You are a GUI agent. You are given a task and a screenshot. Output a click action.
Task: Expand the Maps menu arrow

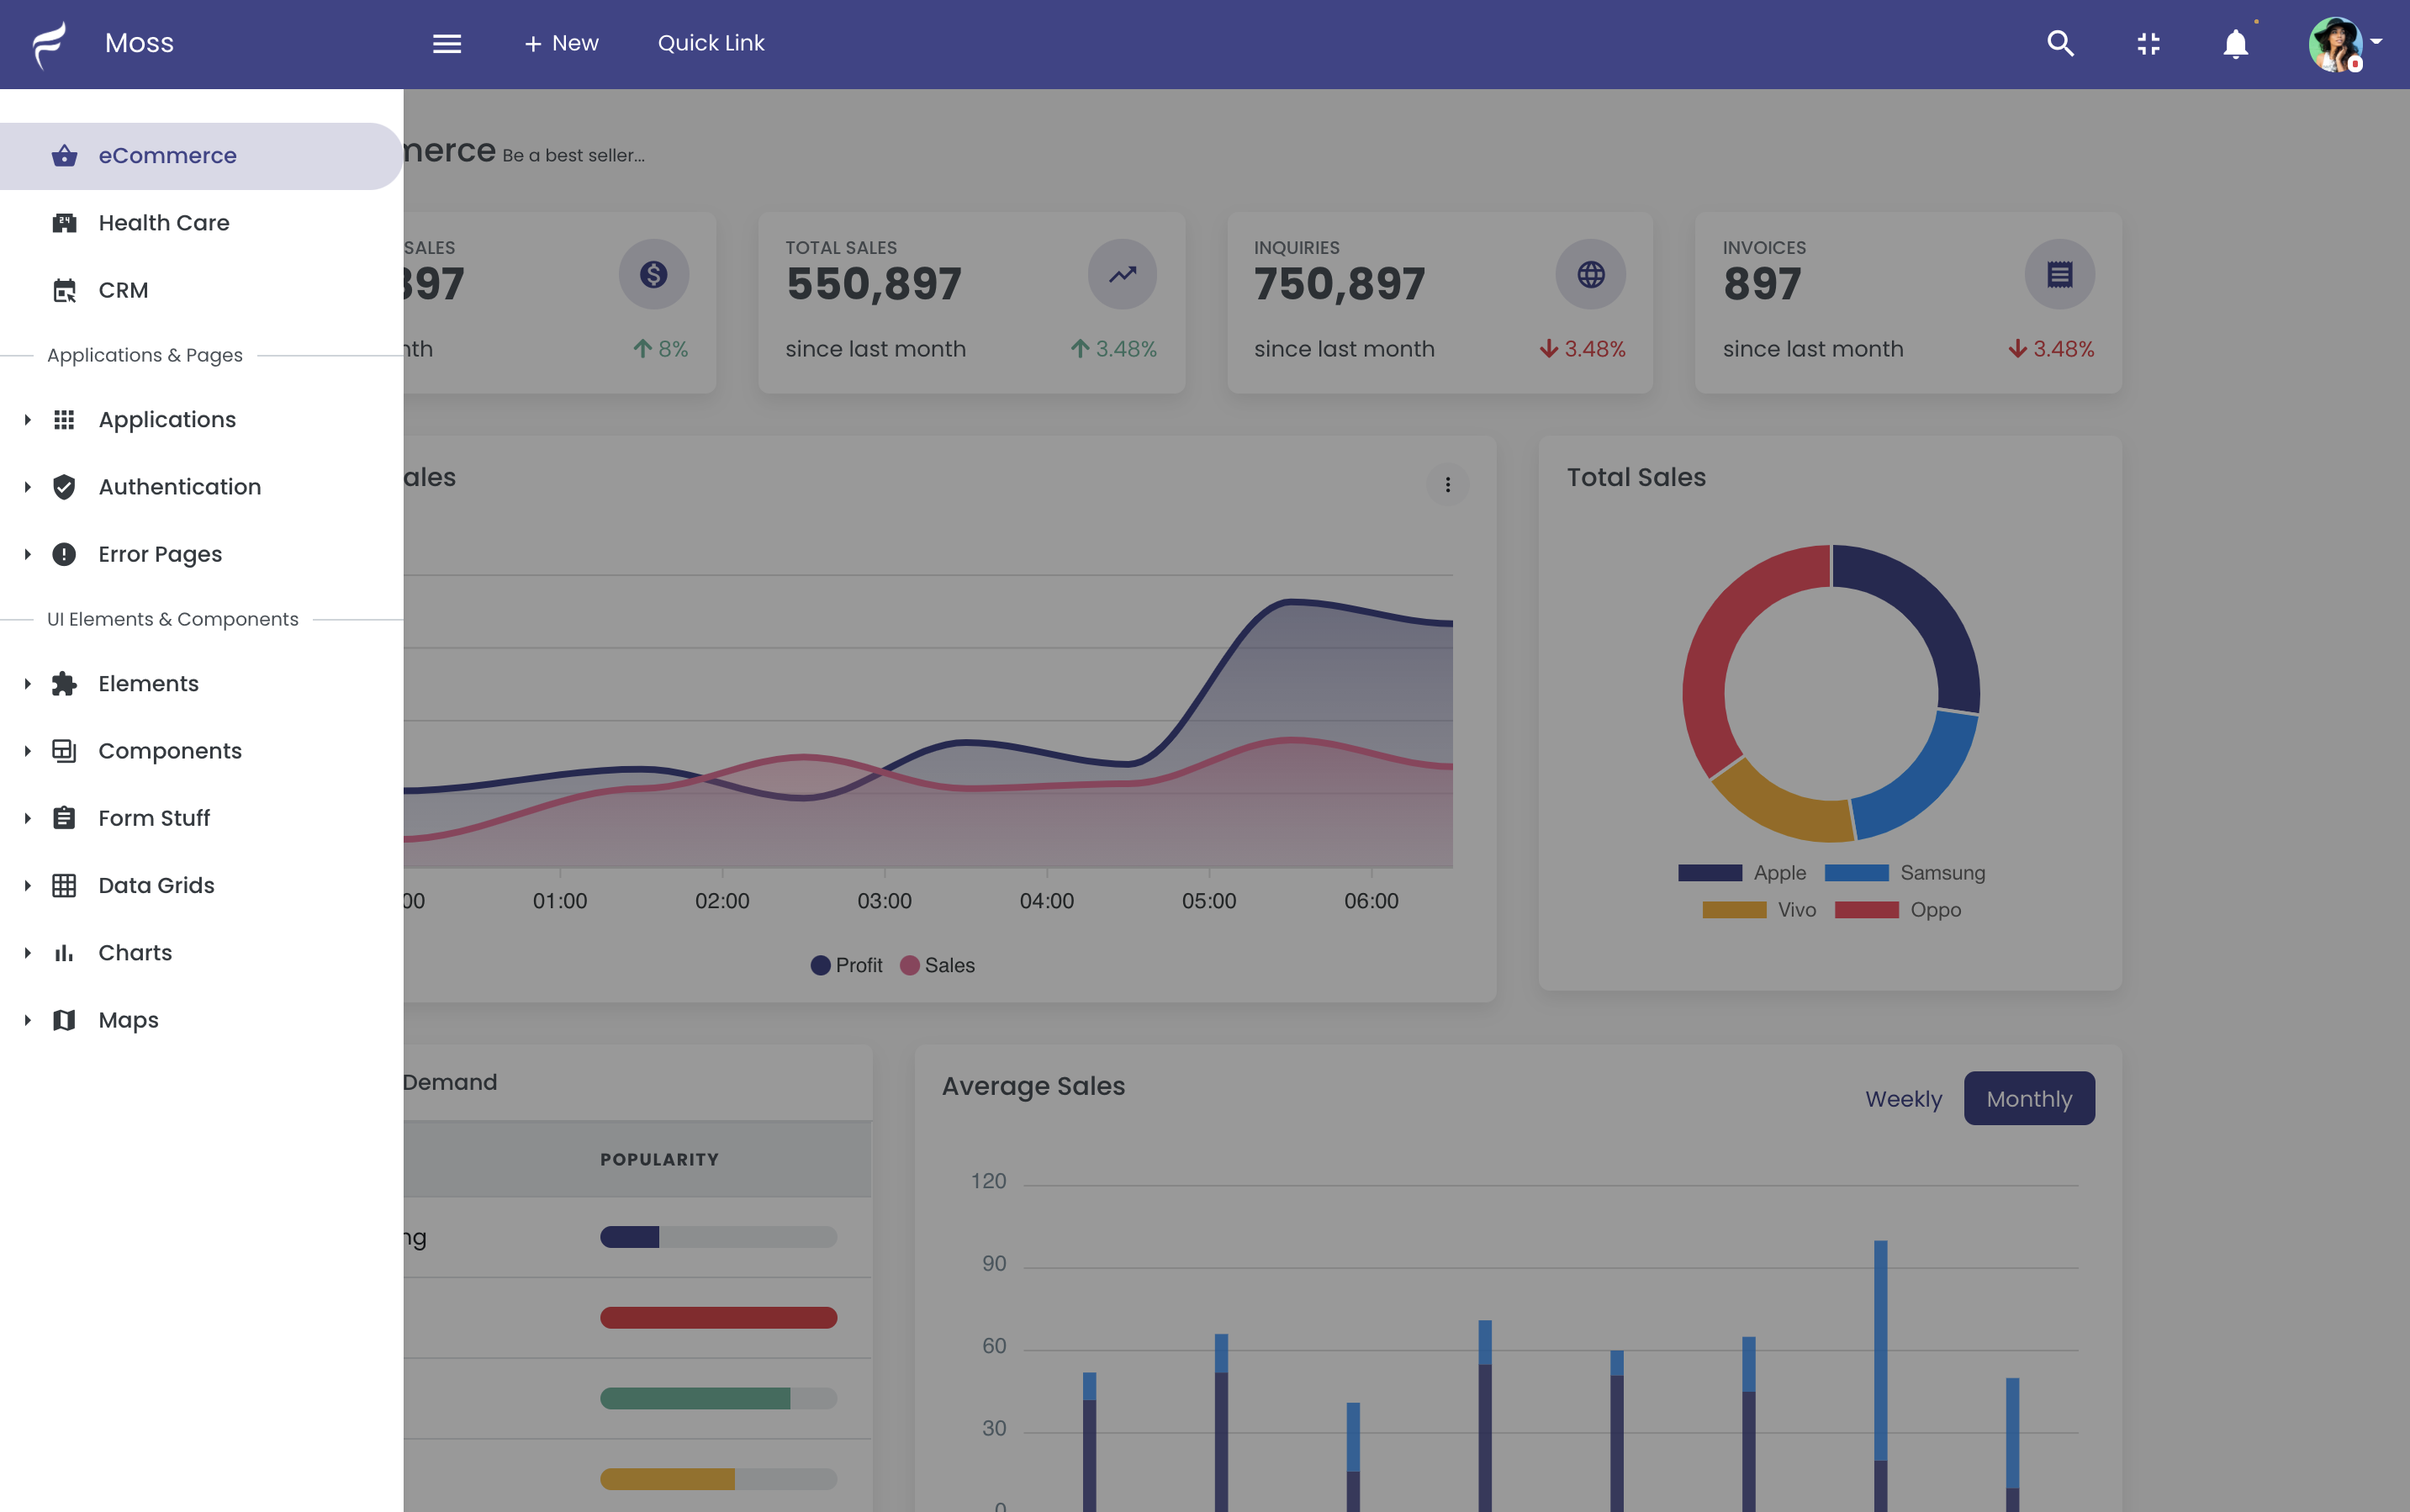[x=27, y=1020]
